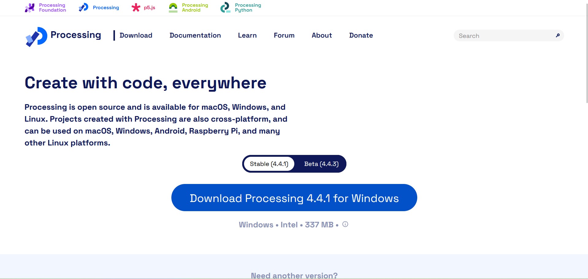The height and width of the screenshot is (279, 588).
Task: Click the pink p5.js asterisk icon
Action: [x=136, y=8]
